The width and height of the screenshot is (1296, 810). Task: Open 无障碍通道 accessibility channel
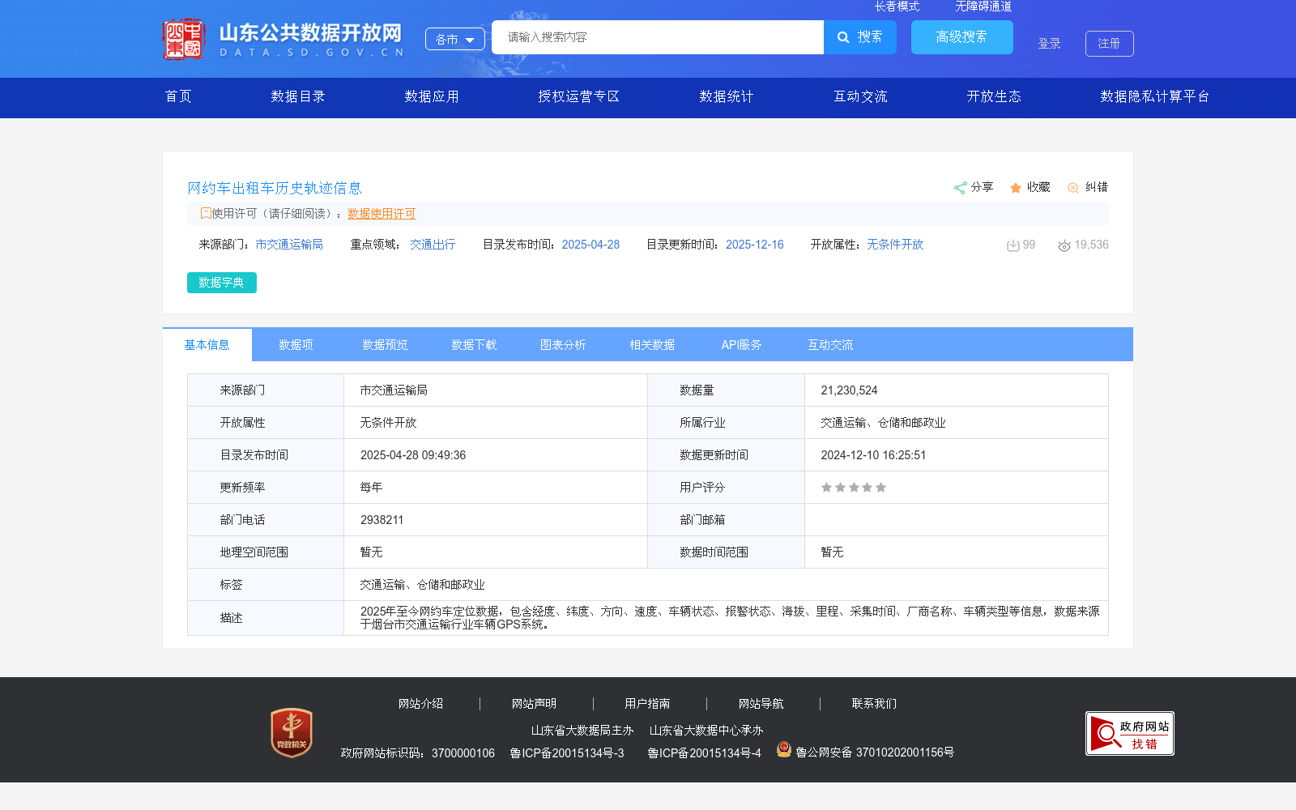click(983, 6)
